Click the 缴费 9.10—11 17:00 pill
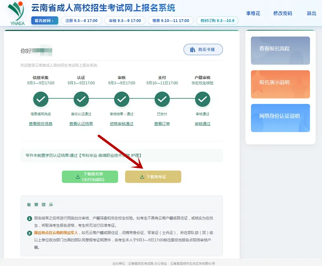This screenshot has height=266, width=322. click(x=171, y=21)
